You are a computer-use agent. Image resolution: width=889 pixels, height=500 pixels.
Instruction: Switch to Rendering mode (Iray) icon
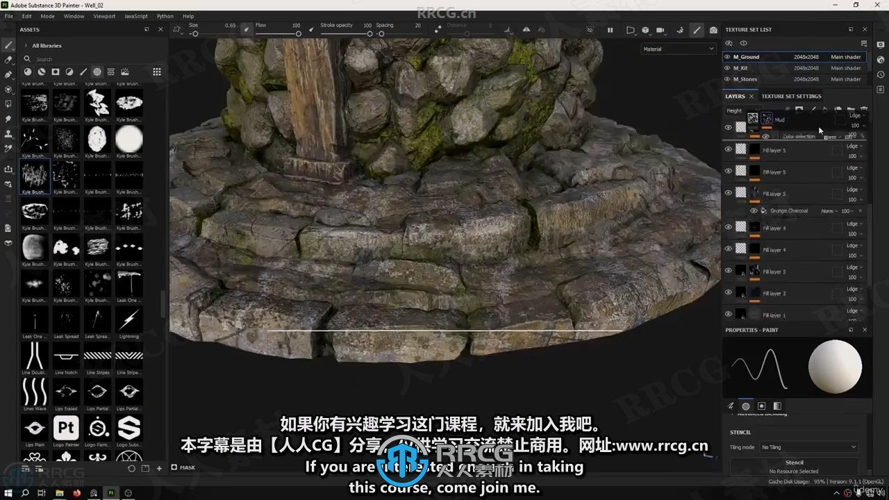click(680, 30)
